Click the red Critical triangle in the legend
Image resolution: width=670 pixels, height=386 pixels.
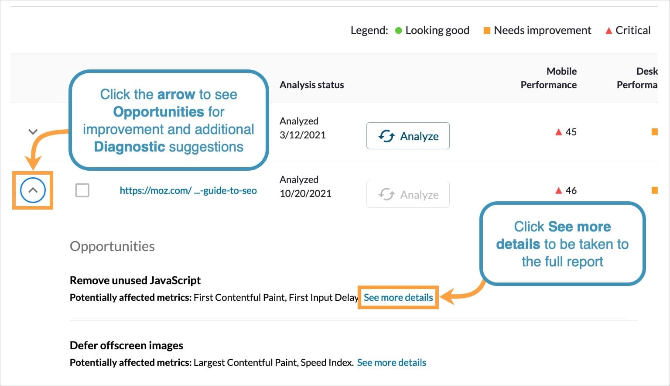[x=609, y=31]
